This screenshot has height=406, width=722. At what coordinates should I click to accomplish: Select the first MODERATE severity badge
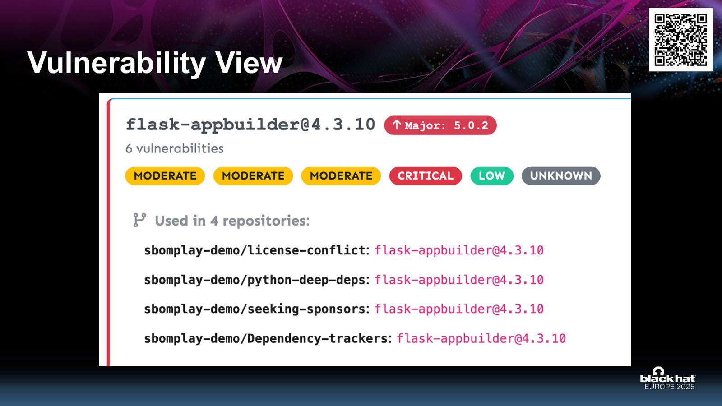coord(165,176)
